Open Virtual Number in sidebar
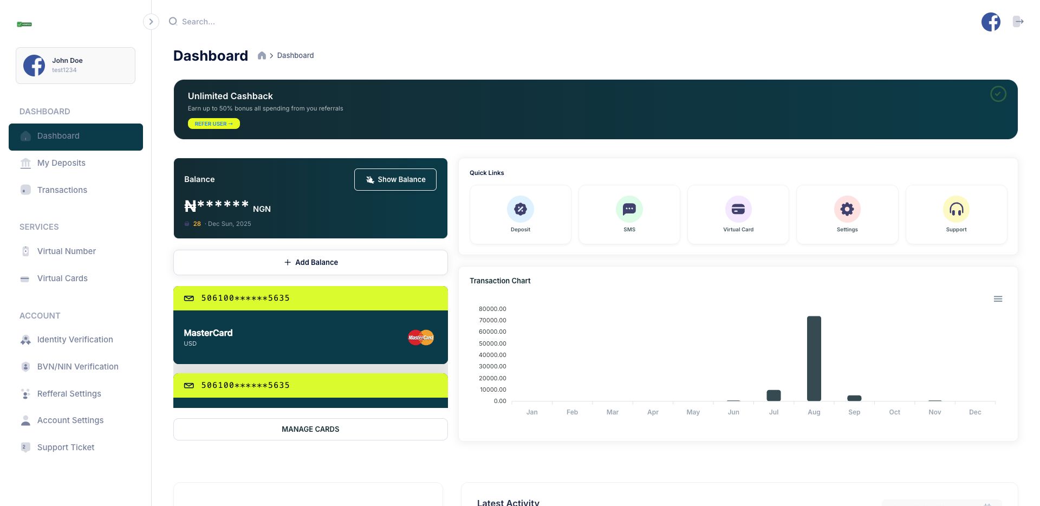 (76, 251)
